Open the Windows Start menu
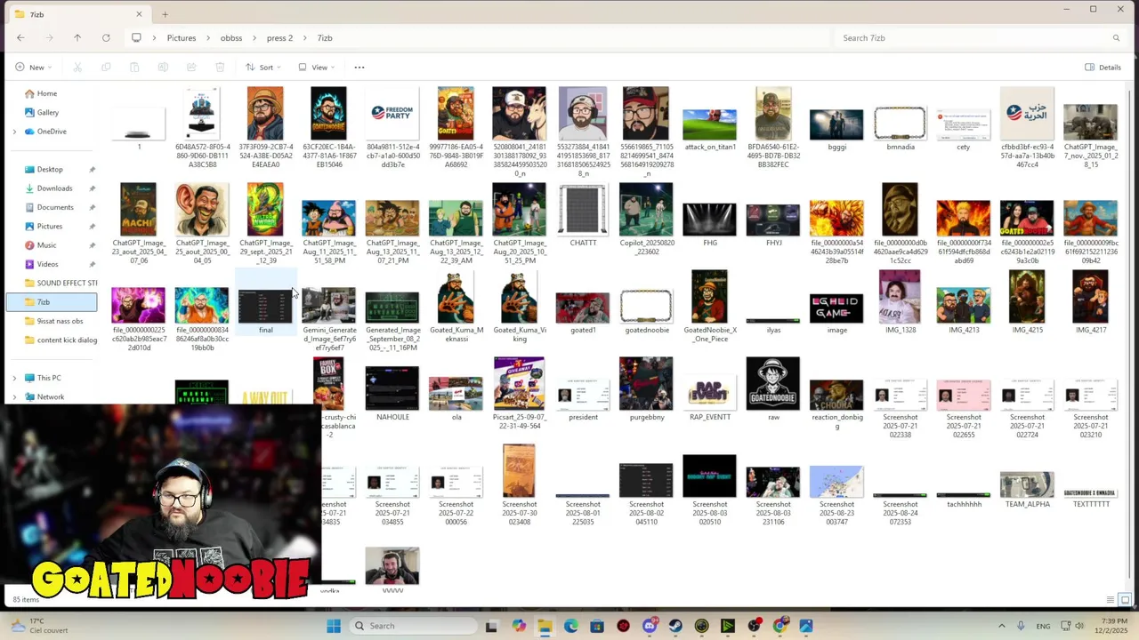The width and height of the screenshot is (1139, 640). [x=334, y=626]
